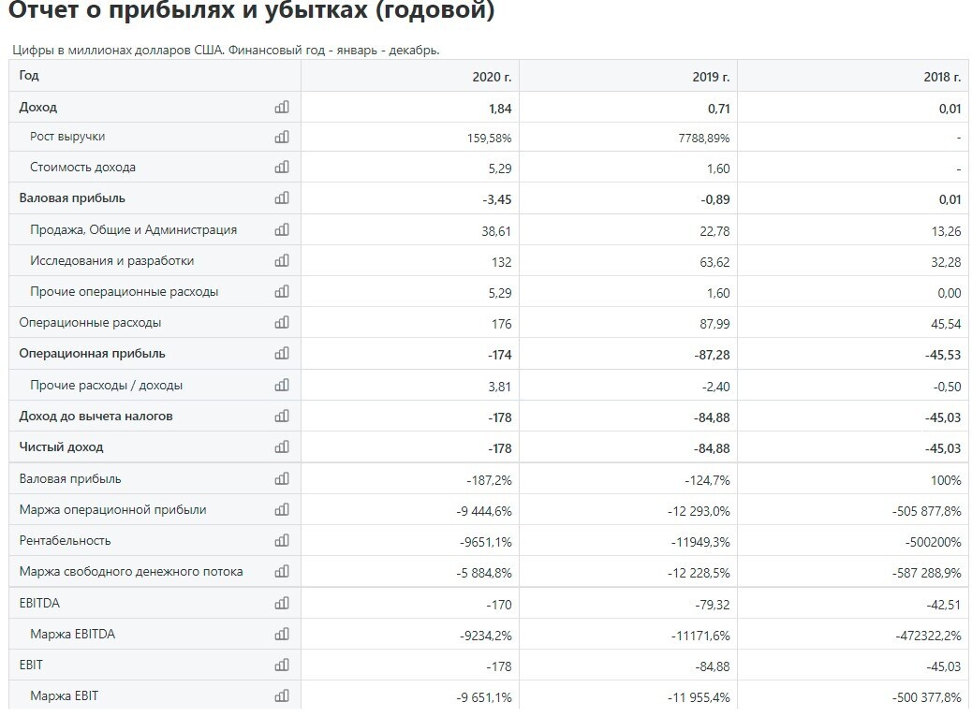972x717 pixels.
Task: Show chart for Доход до вычета налогов
Action: click(x=282, y=416)
